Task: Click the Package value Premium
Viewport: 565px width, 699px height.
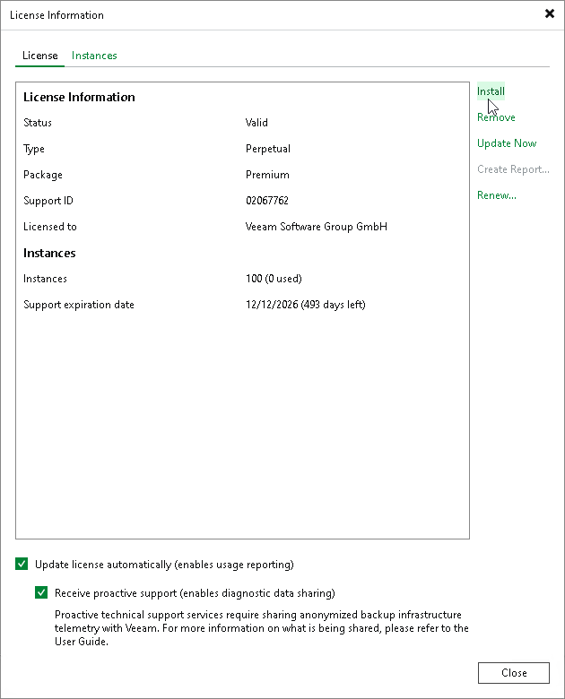Action: (267, 175)
